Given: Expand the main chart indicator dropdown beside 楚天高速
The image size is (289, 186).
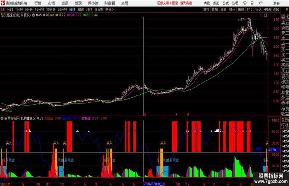Looking at the screenshot, I should (x=33, y=15).
